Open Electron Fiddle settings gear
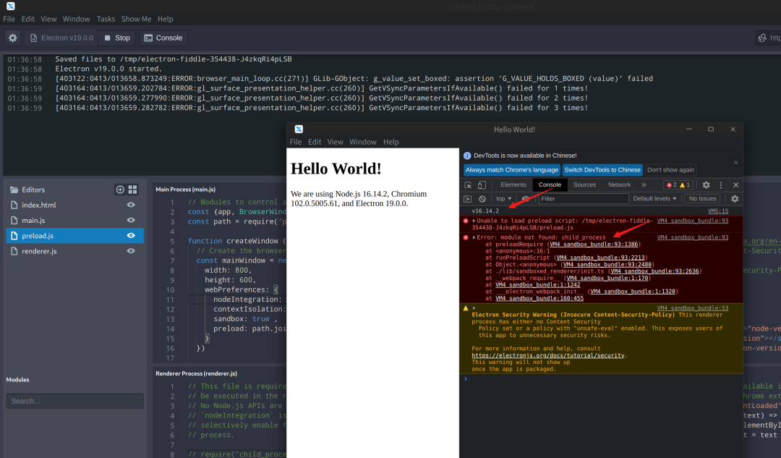 pyautogui.click(x=12, y=38)
